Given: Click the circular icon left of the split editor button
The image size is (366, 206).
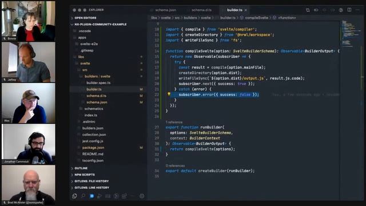Looking at the screenshot, I should pyautogui.click(x=341, y=10).
